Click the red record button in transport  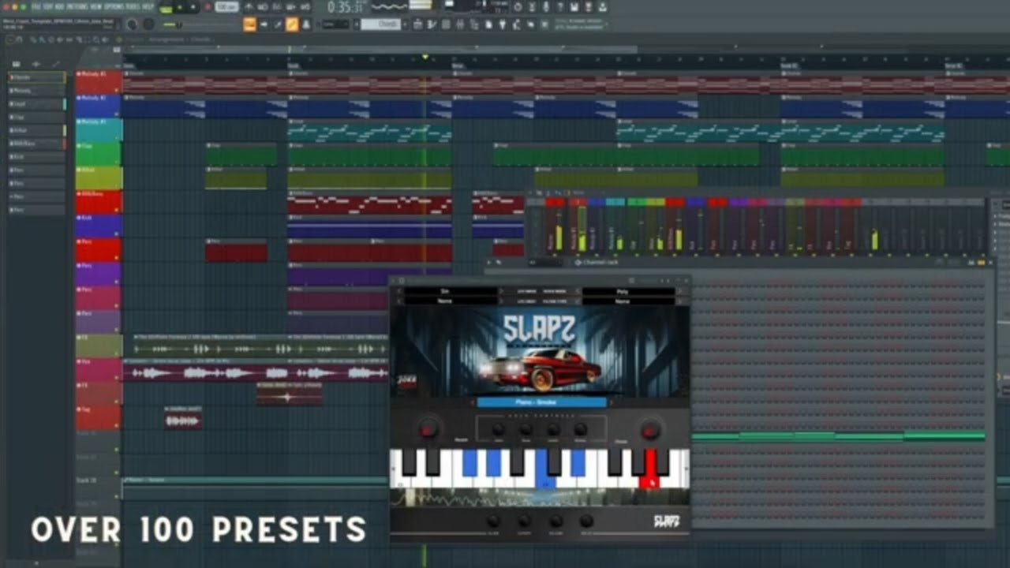208,7
